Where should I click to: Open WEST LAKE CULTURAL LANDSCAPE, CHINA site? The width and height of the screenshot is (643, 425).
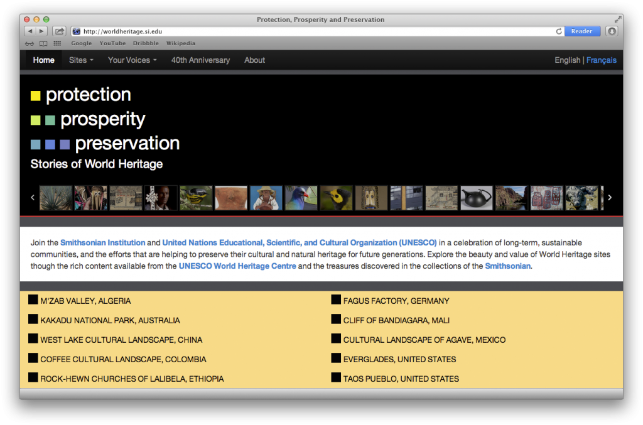point(121,340)
